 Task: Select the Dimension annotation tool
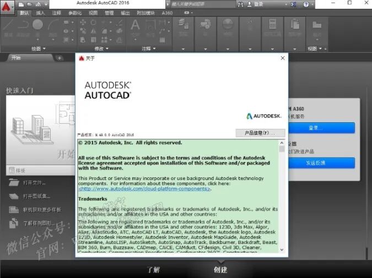pos(150,27)
